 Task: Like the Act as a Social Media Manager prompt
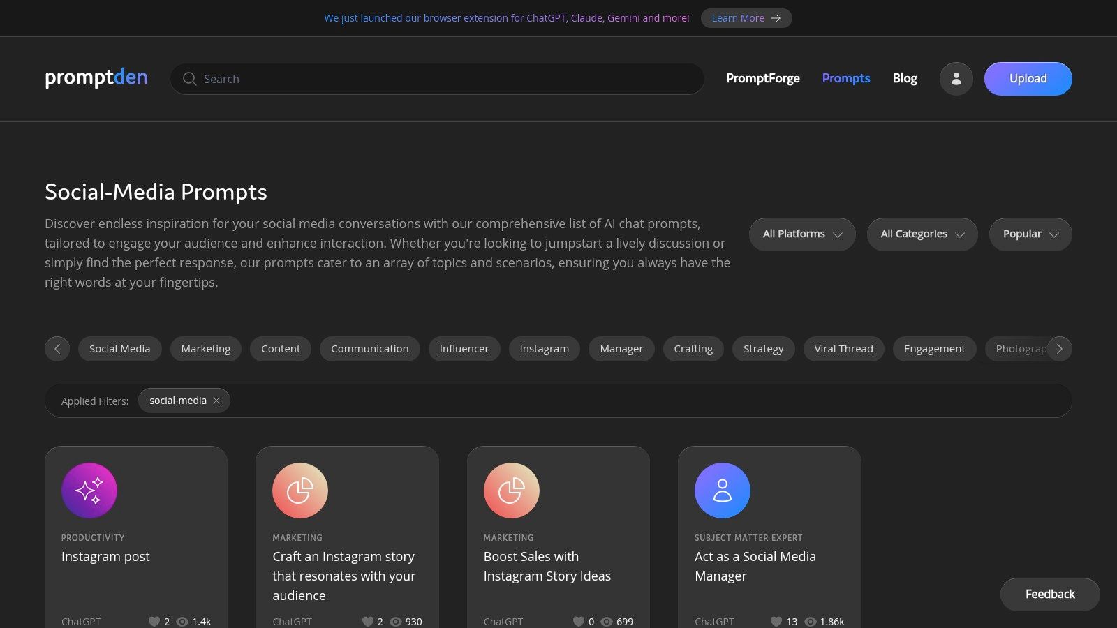point(776,621)
